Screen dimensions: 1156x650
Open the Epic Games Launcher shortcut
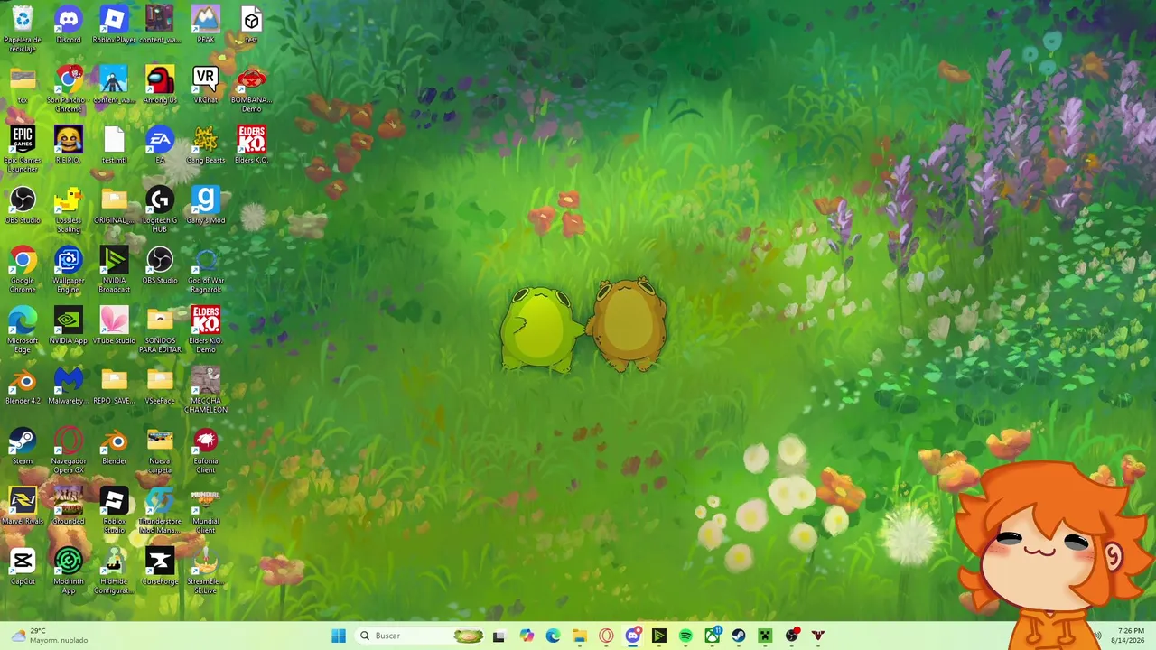pos(23,149)
